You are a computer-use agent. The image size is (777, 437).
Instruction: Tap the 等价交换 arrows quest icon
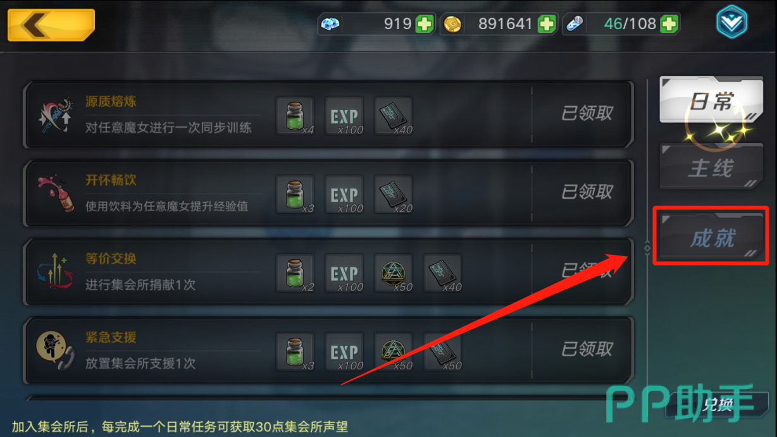coord(55,272)
